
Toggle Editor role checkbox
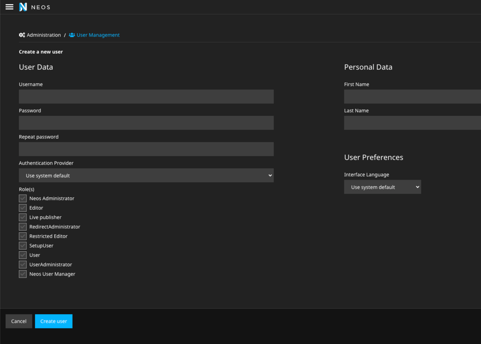pos(23,208)
